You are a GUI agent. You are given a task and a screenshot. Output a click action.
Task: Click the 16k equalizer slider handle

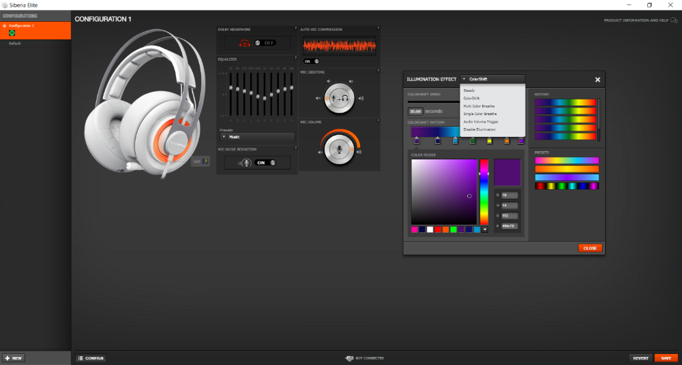(x=291, y=88)
